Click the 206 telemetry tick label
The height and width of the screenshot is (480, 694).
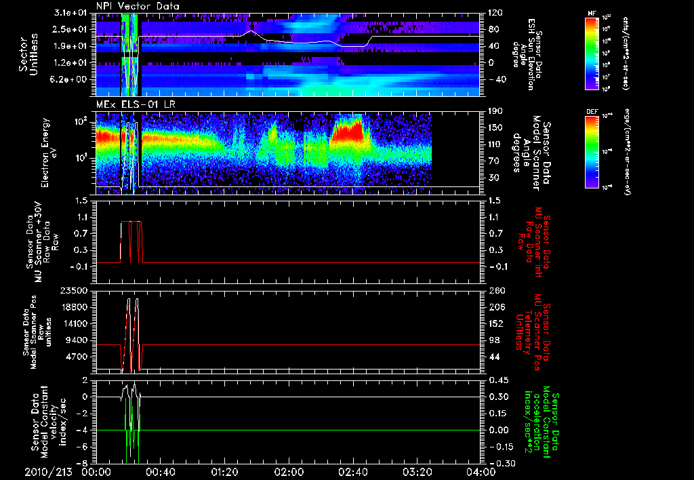point(497,307)
